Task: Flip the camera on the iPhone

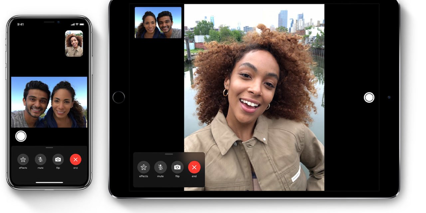Action: point(58,159)
